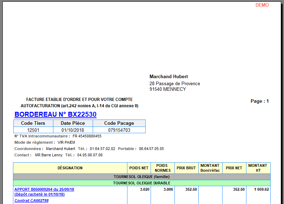The height and width of the screenshot is (204, 284).
Task: Select the grey TOURNESOL OLEIQUE (famille) row
Action: 142,177
